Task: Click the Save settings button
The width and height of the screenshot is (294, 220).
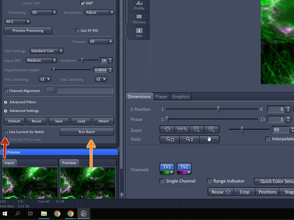Action: click(59, 121)
